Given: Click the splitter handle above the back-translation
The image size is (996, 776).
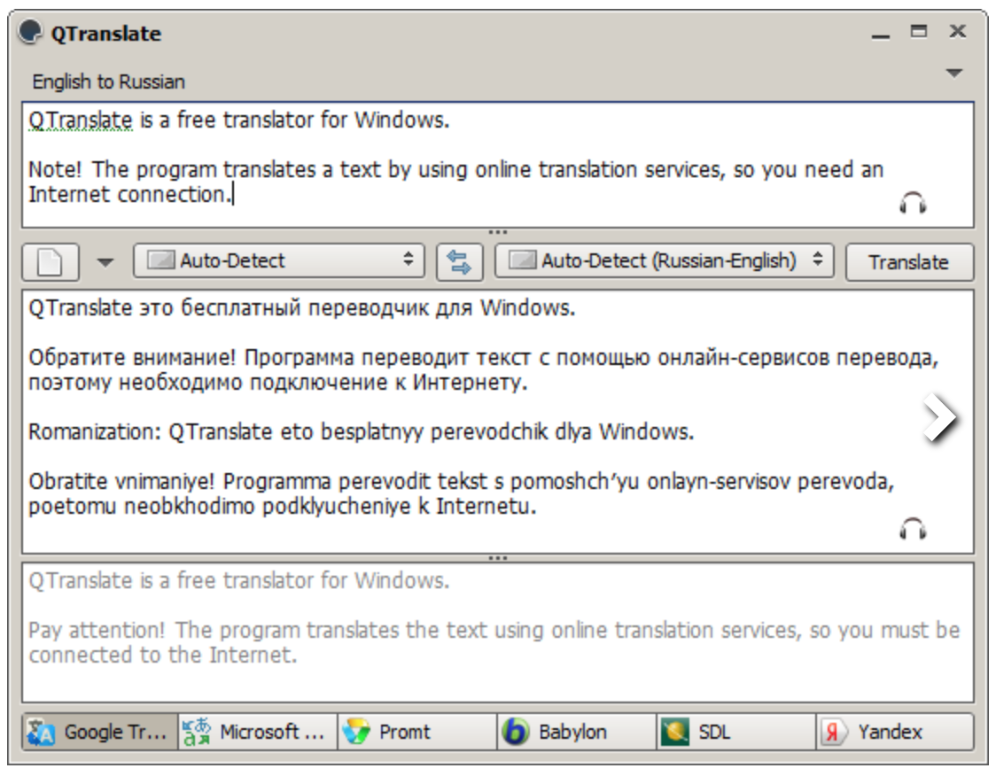Looking at the screenshot, I should pyautogui.click(x=497, y=558).
